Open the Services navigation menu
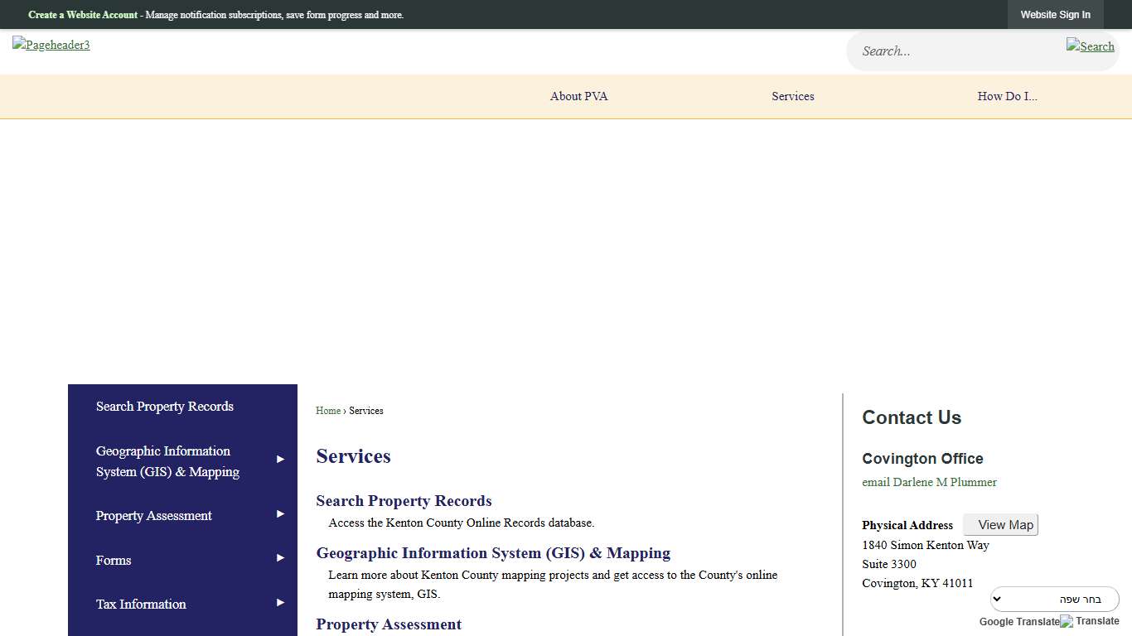1132x636 pixels. pos(792,96)
